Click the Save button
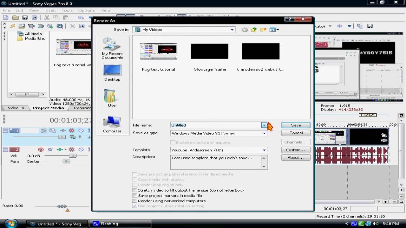 [x=296, y=125]
